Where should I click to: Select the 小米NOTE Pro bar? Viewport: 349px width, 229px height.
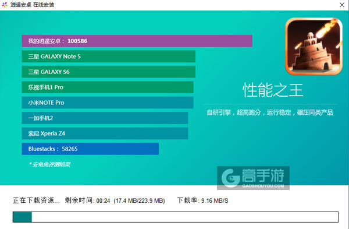pyautogui.click(x=108, y=103)
